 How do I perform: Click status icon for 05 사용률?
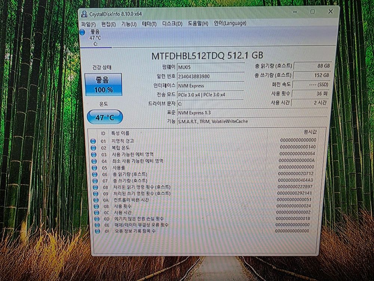[95, 168]
